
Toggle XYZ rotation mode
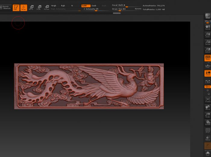[x=208, y=87]
